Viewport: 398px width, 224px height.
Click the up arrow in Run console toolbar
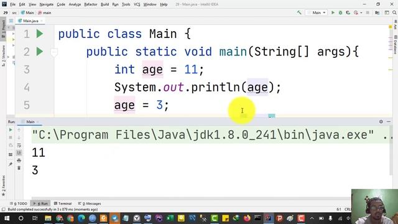point(19,130)
